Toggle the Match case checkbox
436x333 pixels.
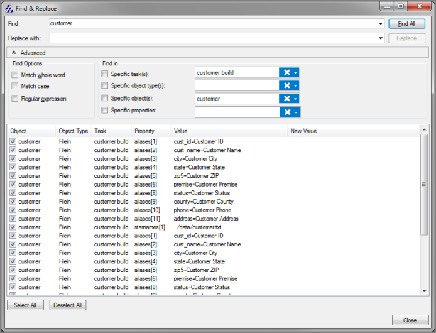point(14,86)
